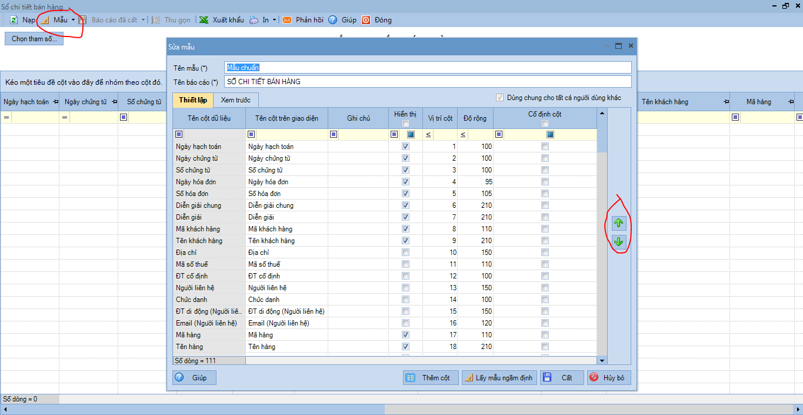Image resolution: width=803 pixels, height=415 pixels.
Task: Switch to the Thiết lập tab
Action: pyautogui.click(x=192, y=100)
